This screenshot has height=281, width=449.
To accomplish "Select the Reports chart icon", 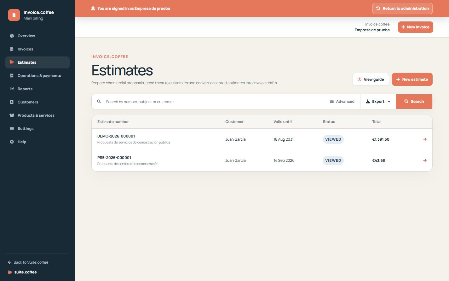I will pos(12,89).
